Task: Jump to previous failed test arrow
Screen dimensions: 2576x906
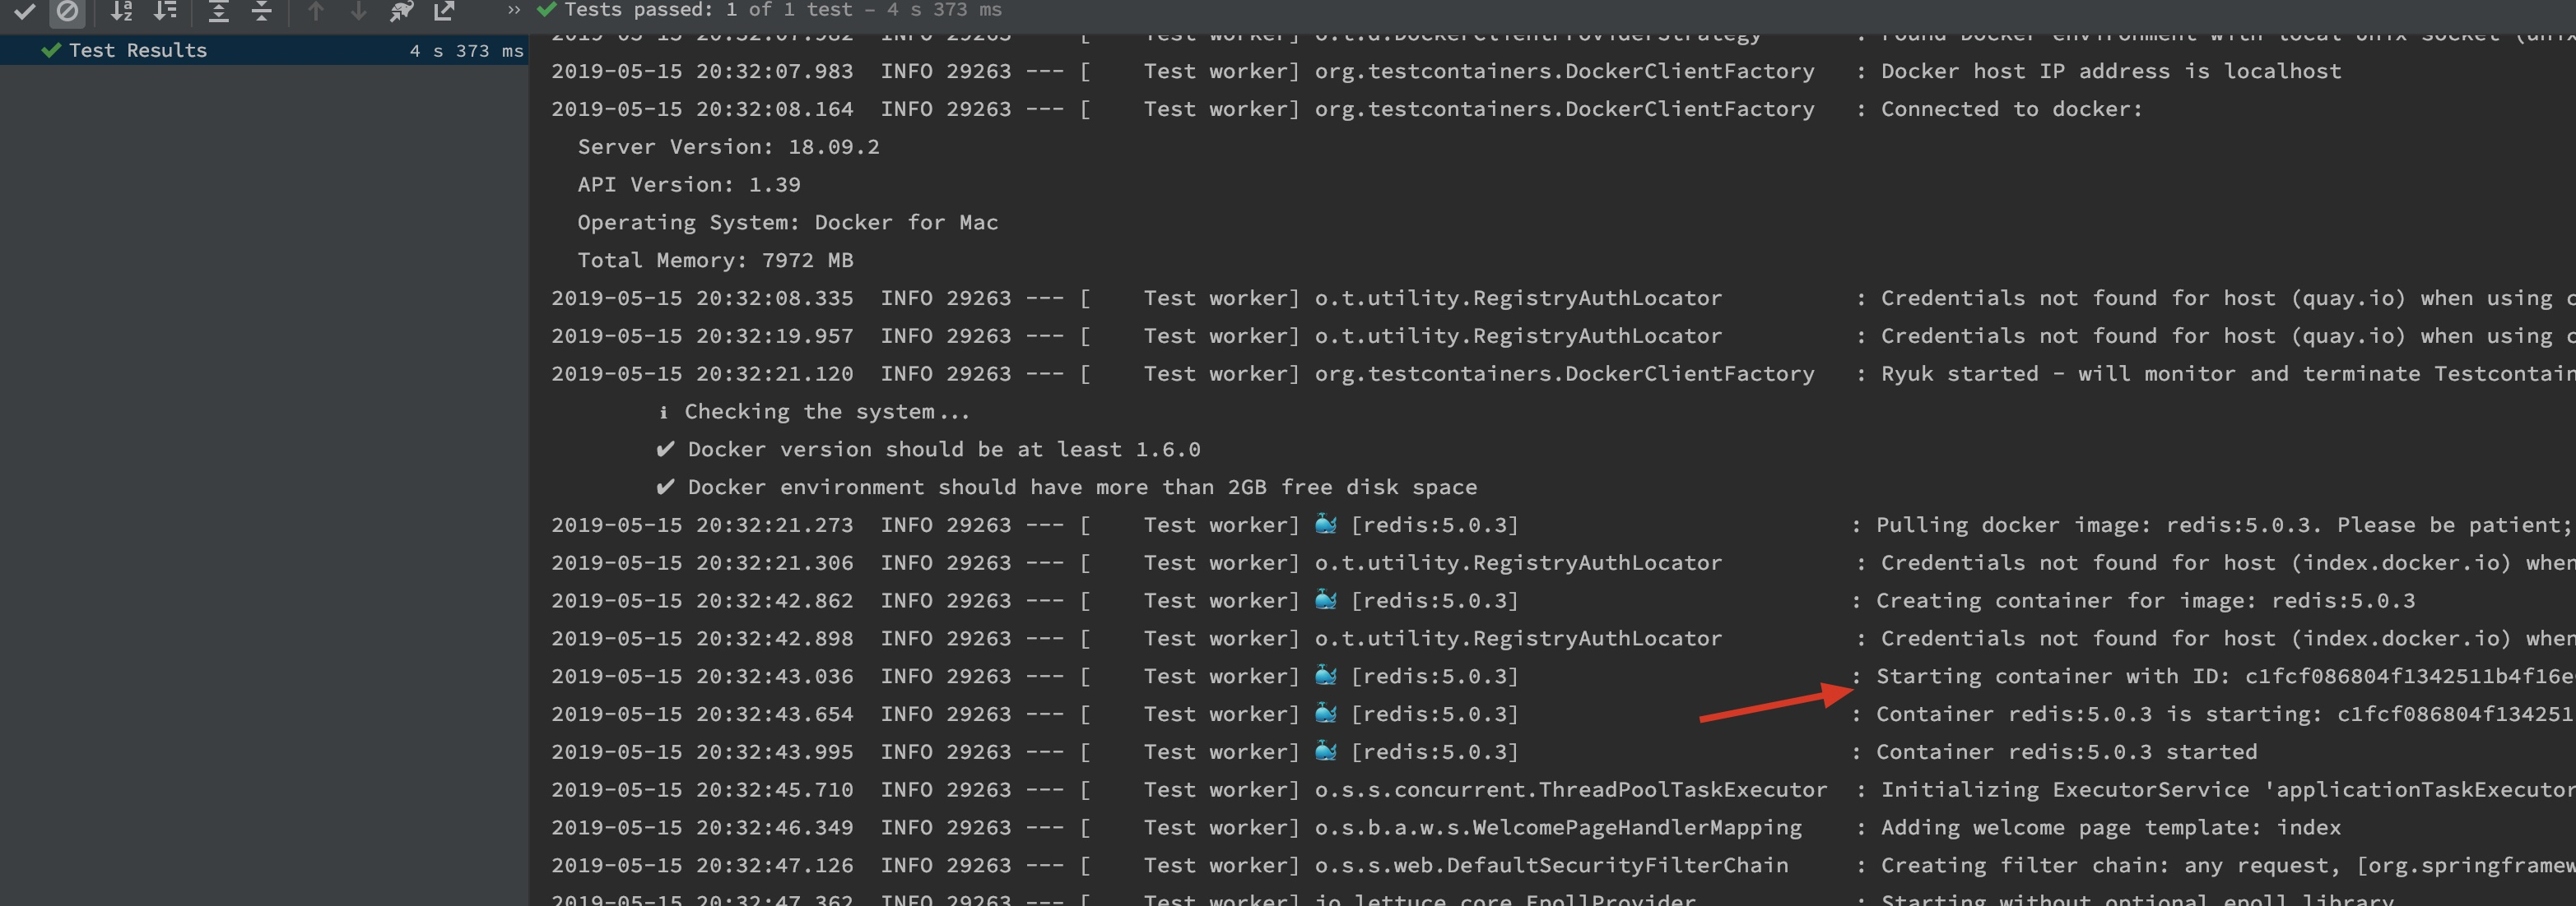Action: (x=316, y=11)
